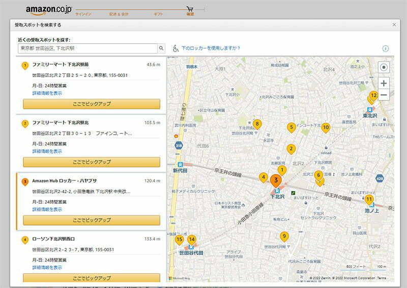407x288 pixels.
Task: Click the 世田谷代田 station icon on map
Action: pos(192,247)
